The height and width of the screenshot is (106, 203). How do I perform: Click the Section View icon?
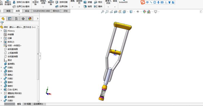pos(116,12)
